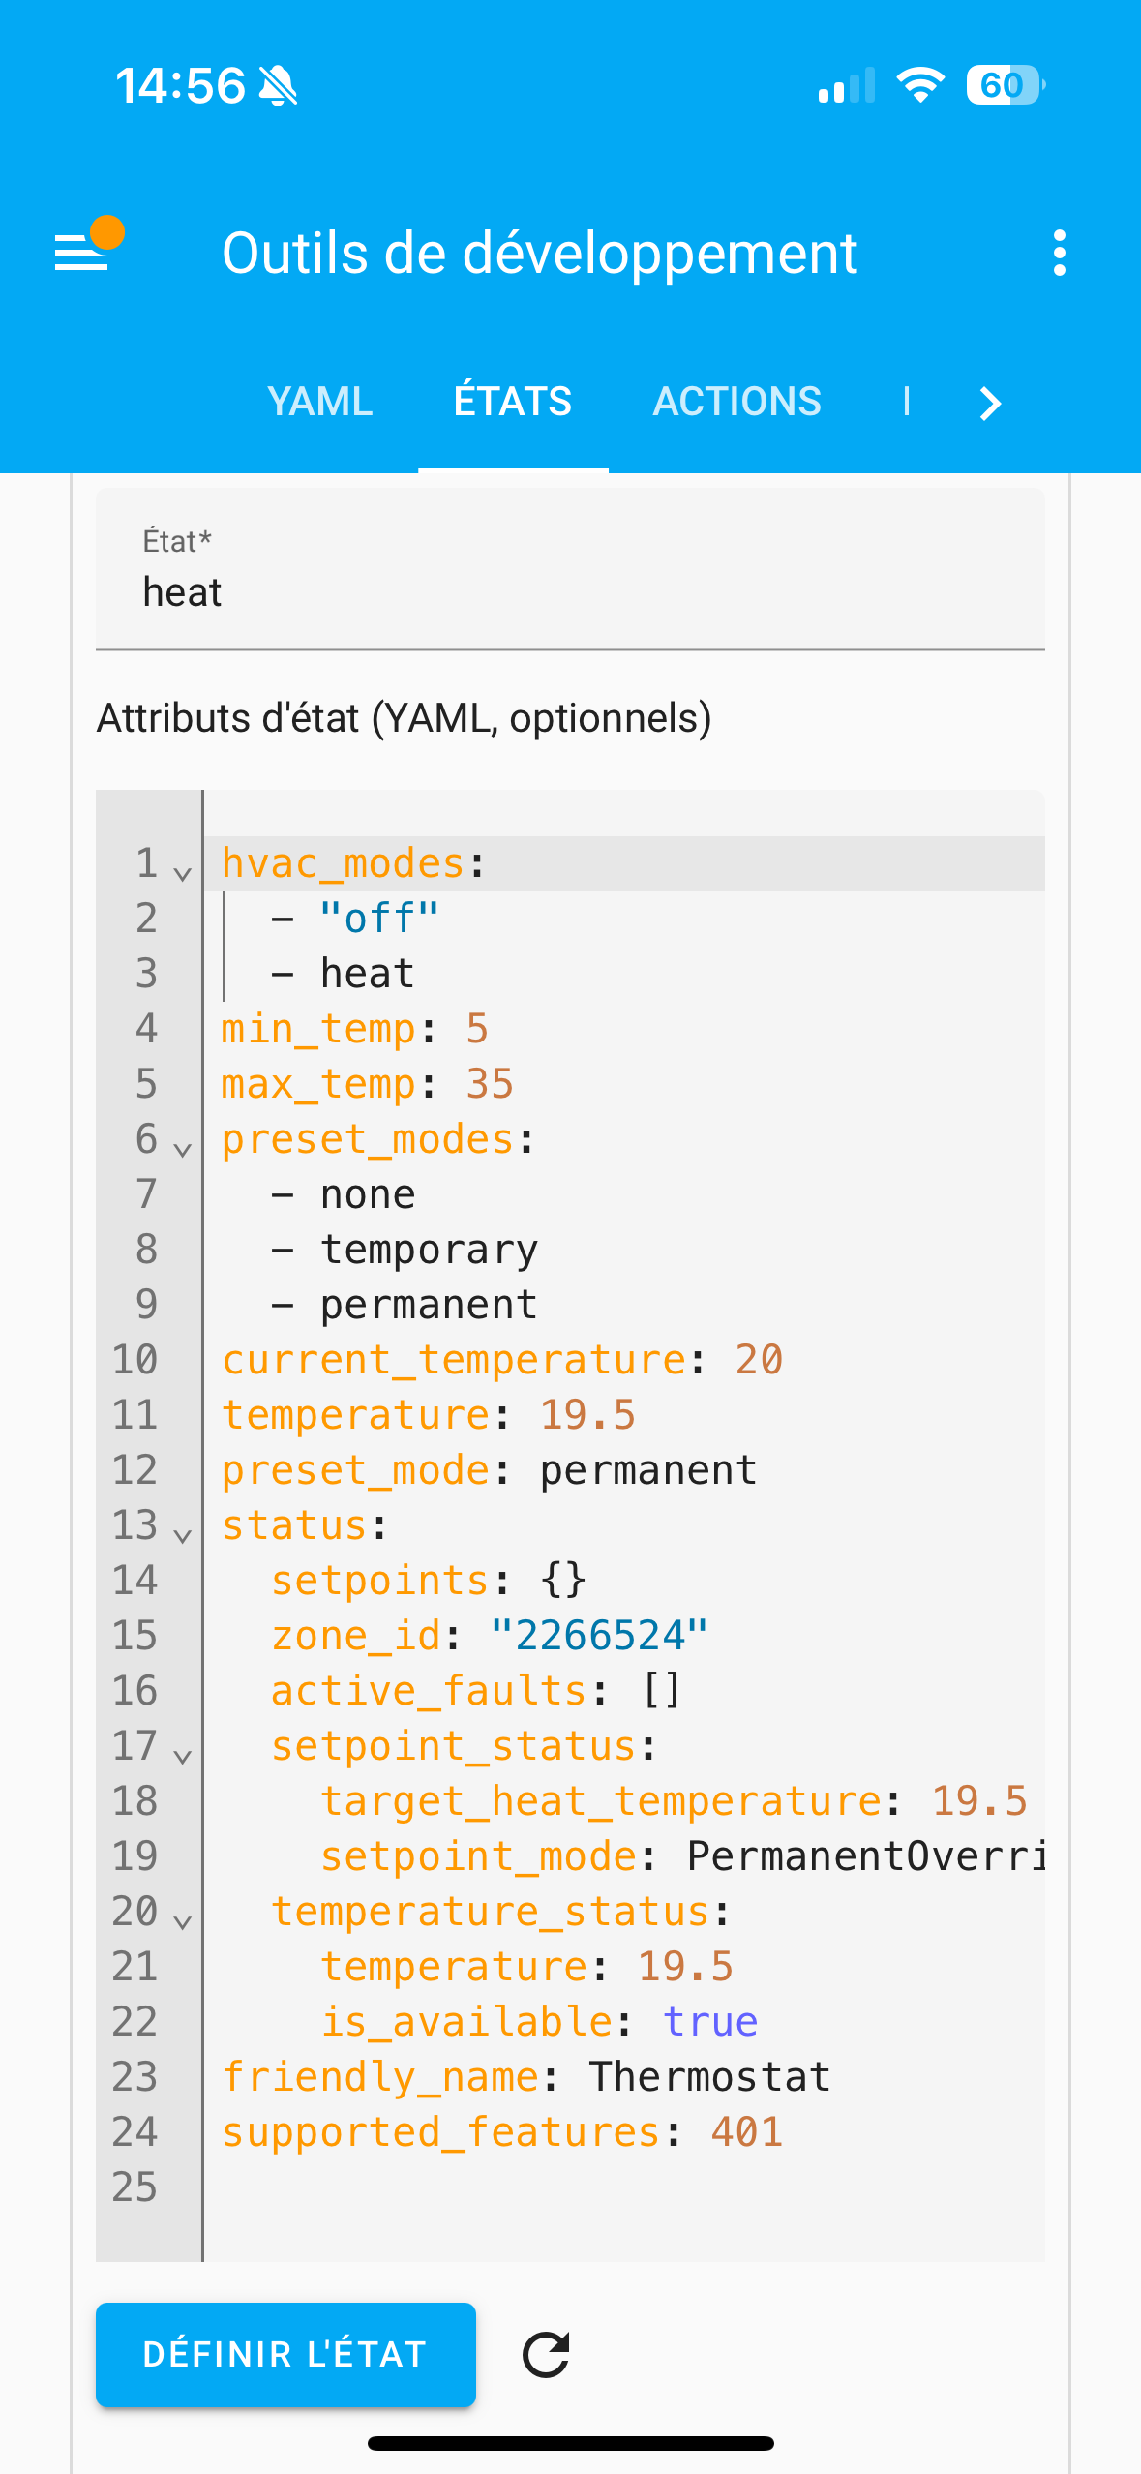Open the sidebar hamburger menu

pyautogui.click(x=82, y=254)
